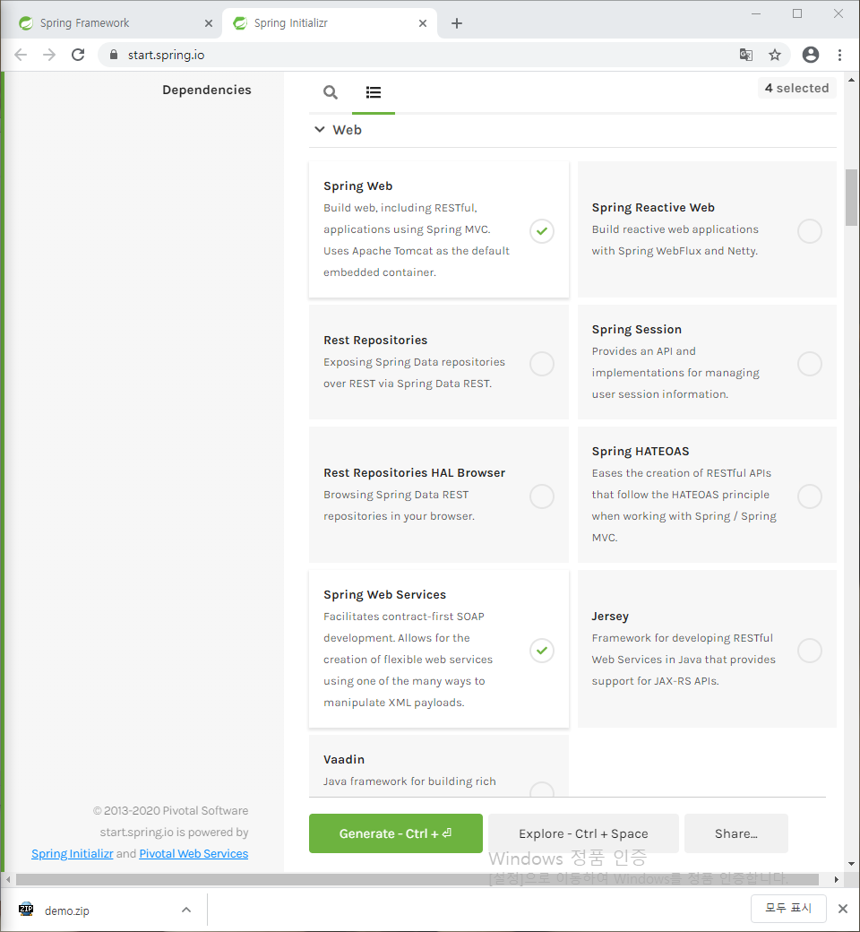Bookmark this page with the star

pos(774,55)
